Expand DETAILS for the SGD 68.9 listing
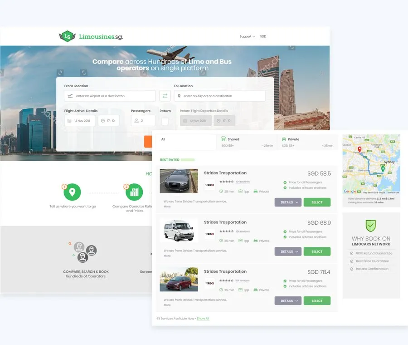The width and height of the screenshot is (408, 345). (x=288, y=251)
